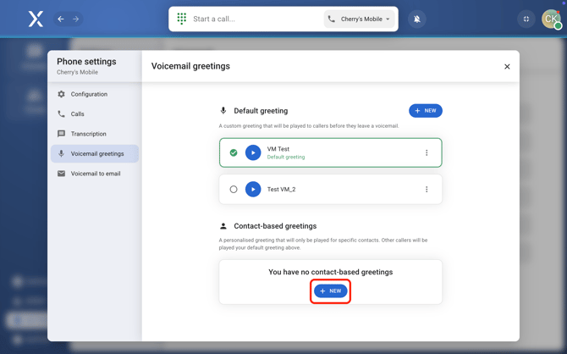
Task: Create new contact-based greeting
Action: click(330, 291)
